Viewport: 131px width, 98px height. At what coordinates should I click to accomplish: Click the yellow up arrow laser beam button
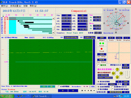coord(117,69)
